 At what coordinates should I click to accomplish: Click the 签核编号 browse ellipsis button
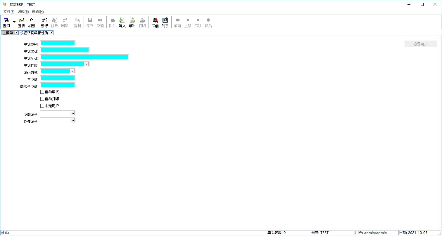72,120
